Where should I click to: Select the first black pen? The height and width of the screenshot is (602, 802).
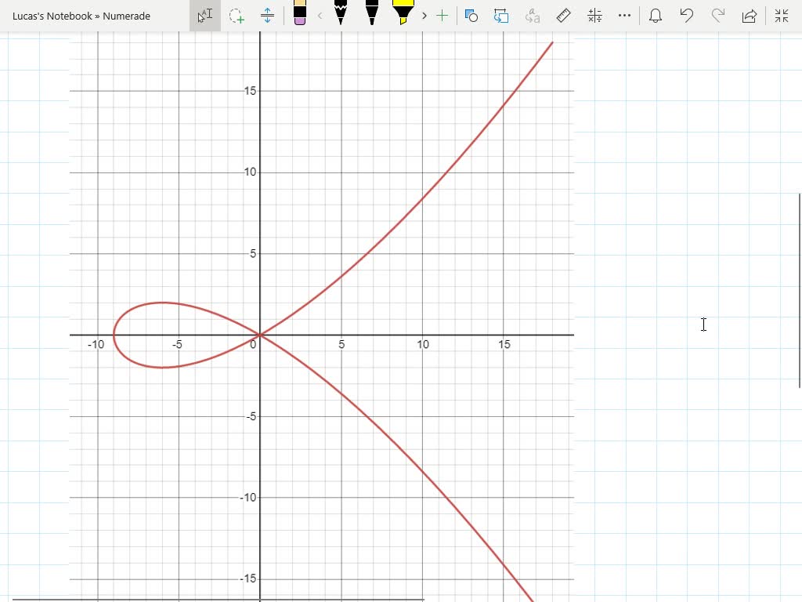[341, 16]
